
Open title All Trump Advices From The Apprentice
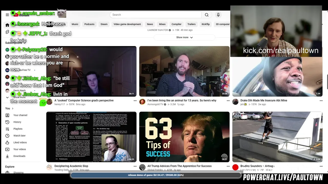(x=179, y=166)
